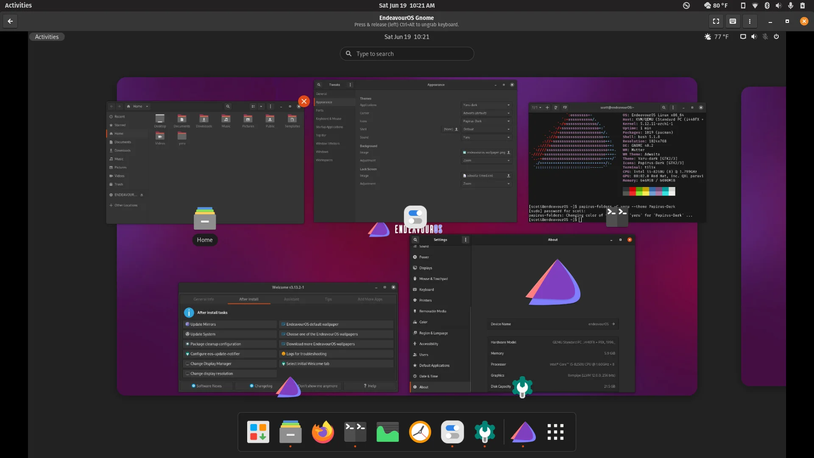Close the Home files window thumbnail
Screen dimensions: 814x458
[x=304, y=101]
